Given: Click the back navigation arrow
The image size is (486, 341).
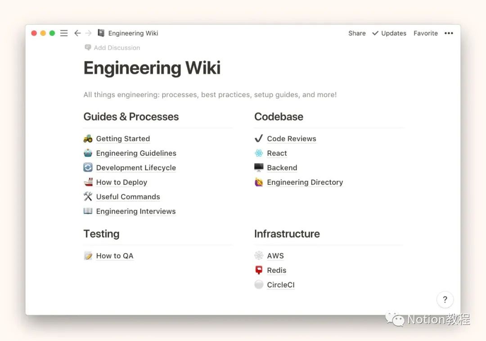Looking at the screenshot, I should coord(77,33).
